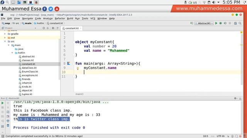Screen dimensions: 247x138
Task: Collapse the kotlin folder arrow
Action: click(x=12, y=53)
